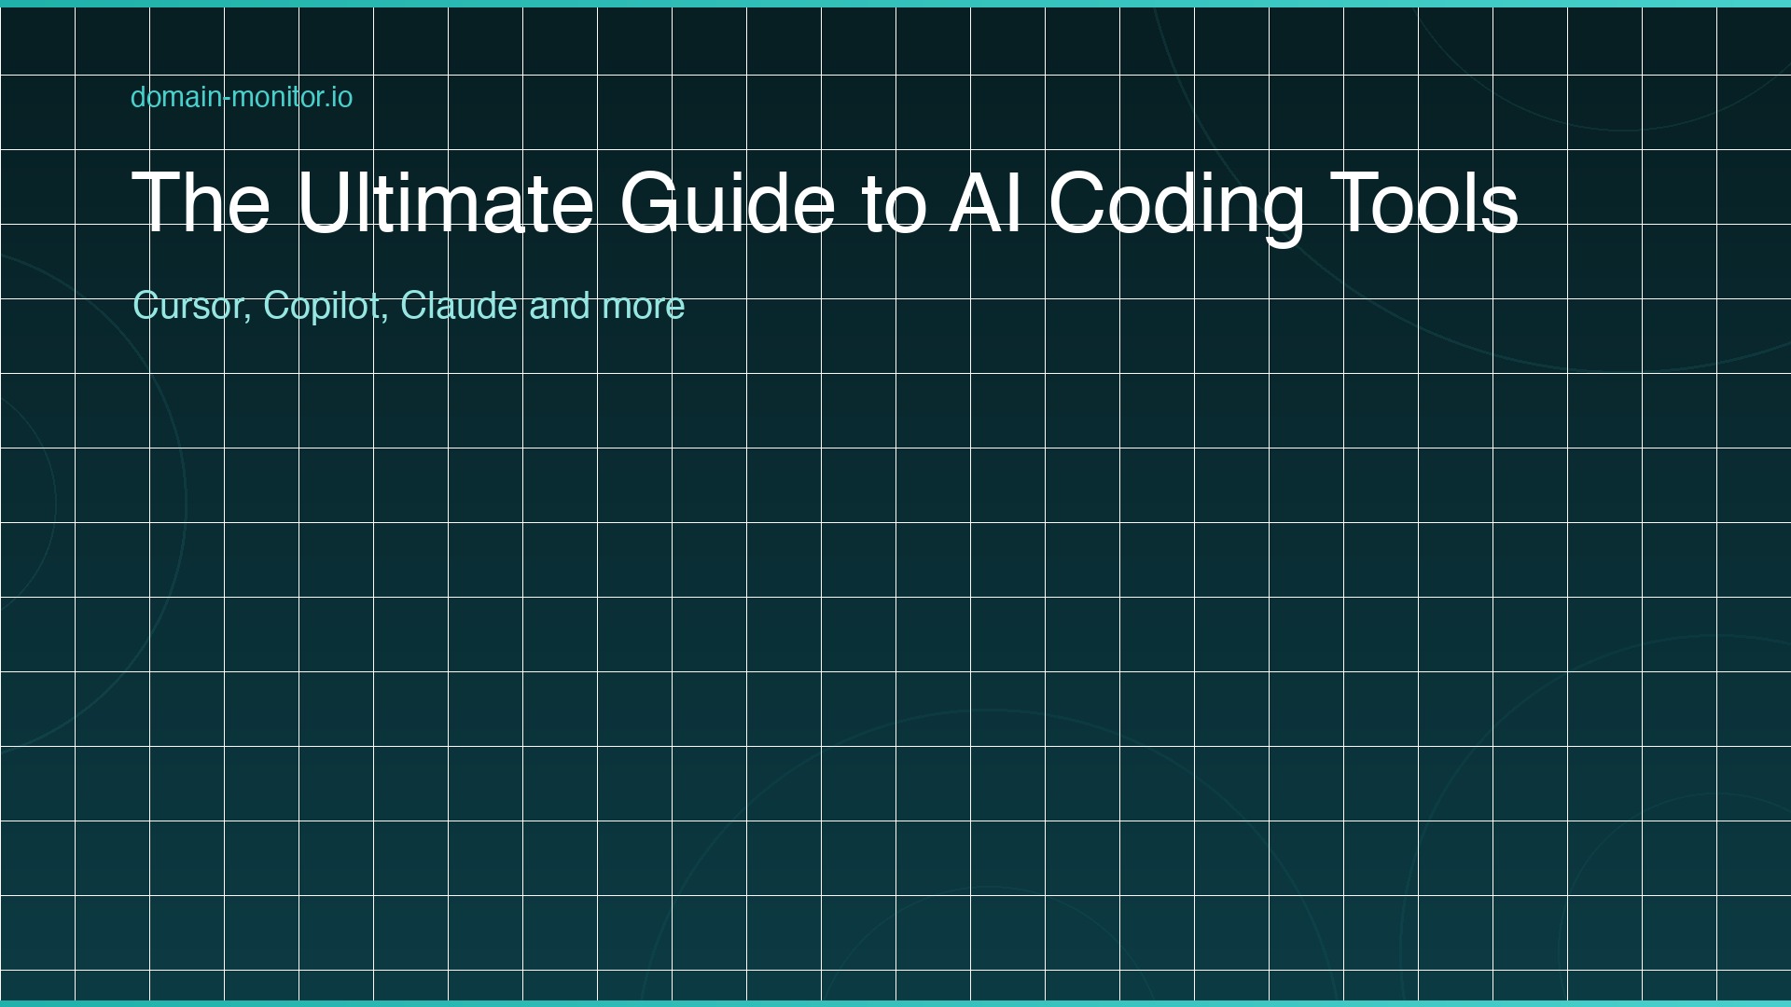This screenshot has width=1791, height=1007.
Task: Click the word "Claude" in the subtitle
Action: click(462, 304)
